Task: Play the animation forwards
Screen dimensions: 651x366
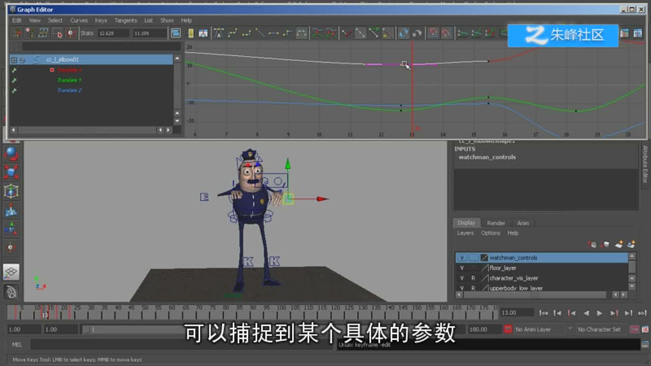Action: (600, 313)
